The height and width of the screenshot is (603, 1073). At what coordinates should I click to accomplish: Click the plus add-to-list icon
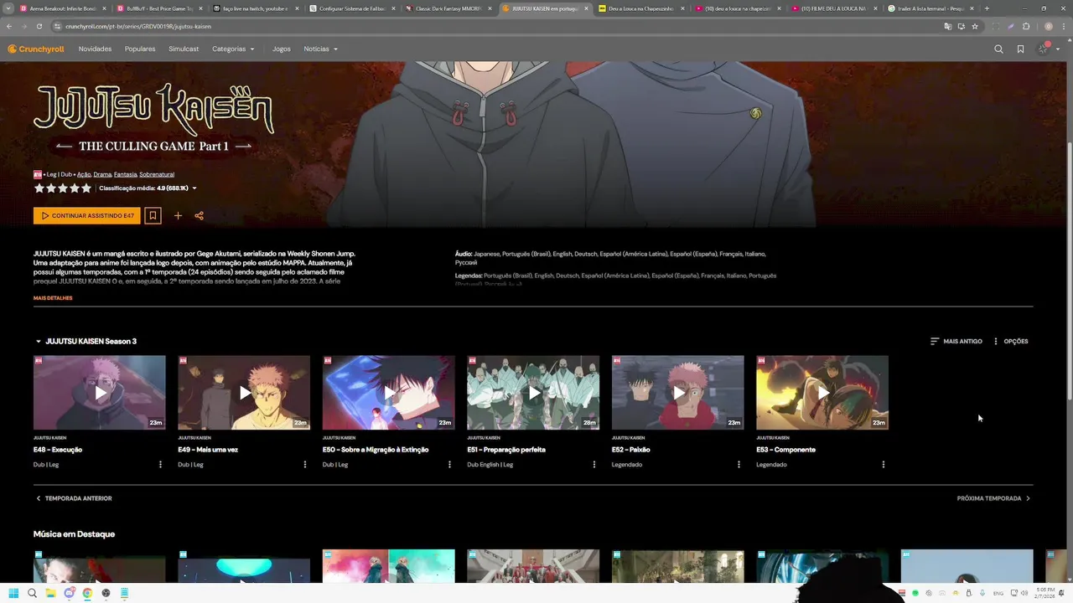point(178,216)
